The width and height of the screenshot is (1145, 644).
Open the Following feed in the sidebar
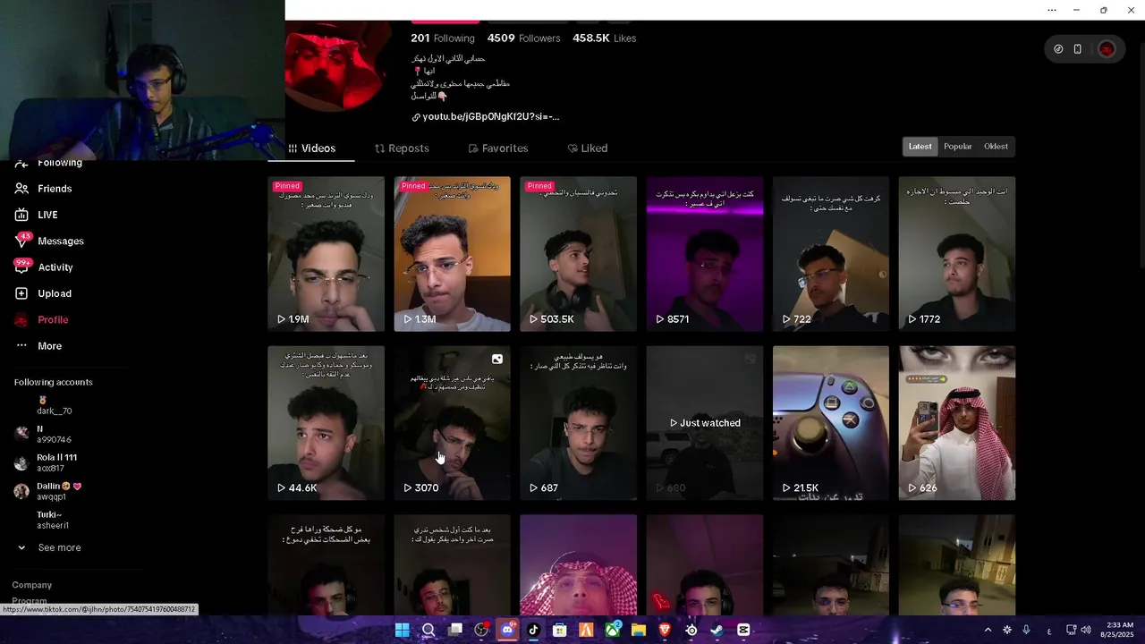(48, 164)
